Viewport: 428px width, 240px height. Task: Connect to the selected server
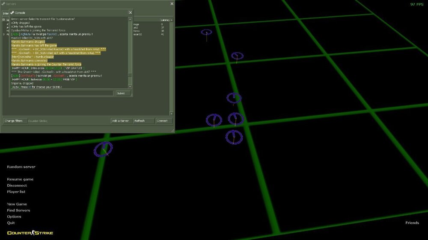162,121
